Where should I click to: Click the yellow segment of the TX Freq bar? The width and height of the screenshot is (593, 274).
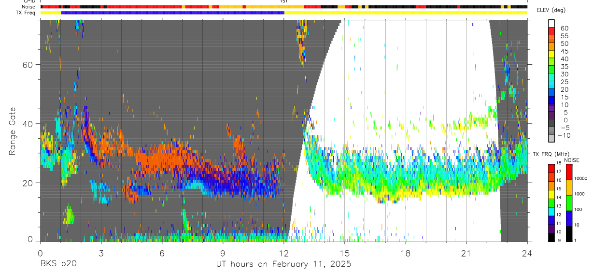click(406, 13)
